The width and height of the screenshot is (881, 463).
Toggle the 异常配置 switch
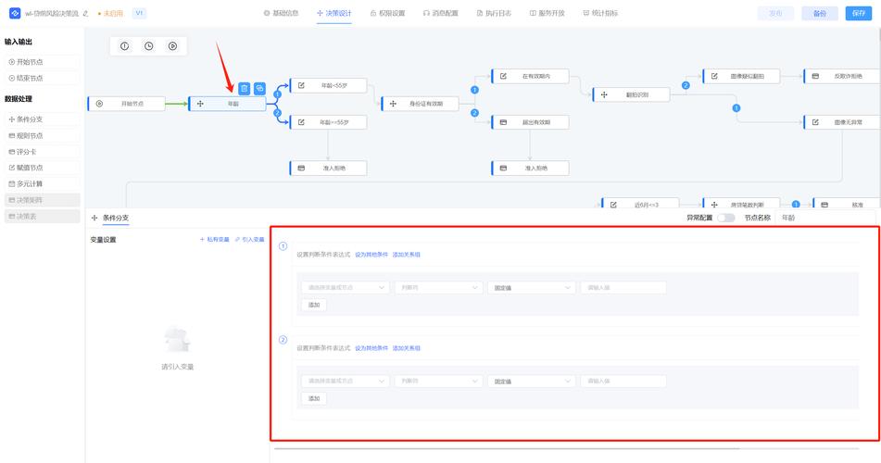pyautogui.click(x=726, y=218)
